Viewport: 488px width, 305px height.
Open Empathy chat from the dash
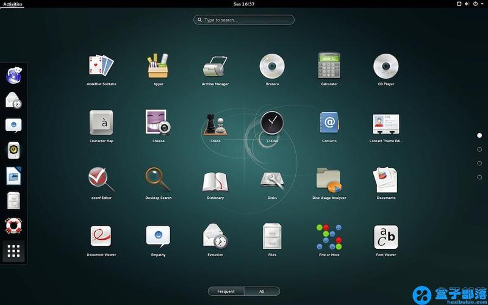pos(13,126)
